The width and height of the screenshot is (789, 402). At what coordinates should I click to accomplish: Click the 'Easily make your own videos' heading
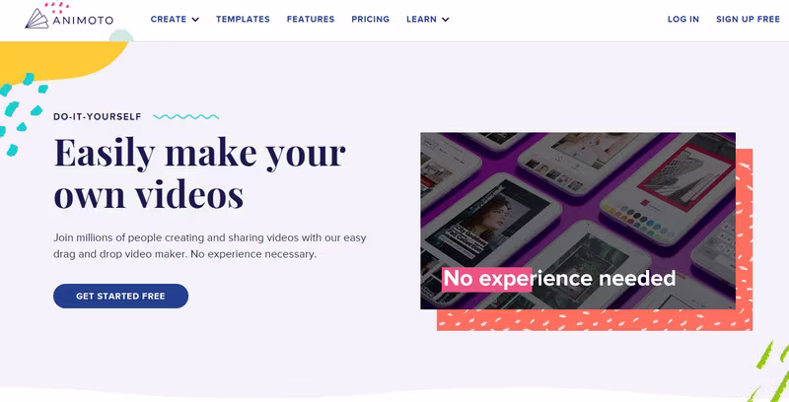(x=200, y=173)
